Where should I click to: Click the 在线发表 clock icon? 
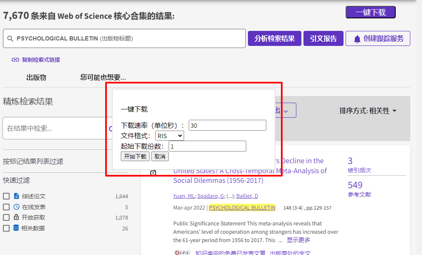click(x=16, y=207)
